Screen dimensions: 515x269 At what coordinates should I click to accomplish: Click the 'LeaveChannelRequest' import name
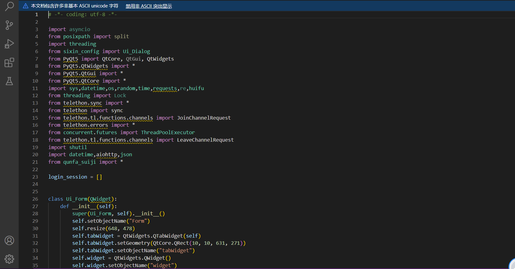205,140
